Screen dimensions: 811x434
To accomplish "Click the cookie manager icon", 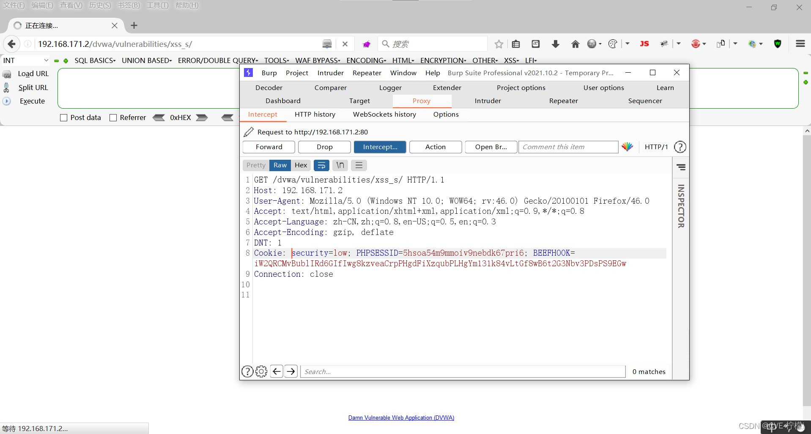I will click(x=612, y=44).
